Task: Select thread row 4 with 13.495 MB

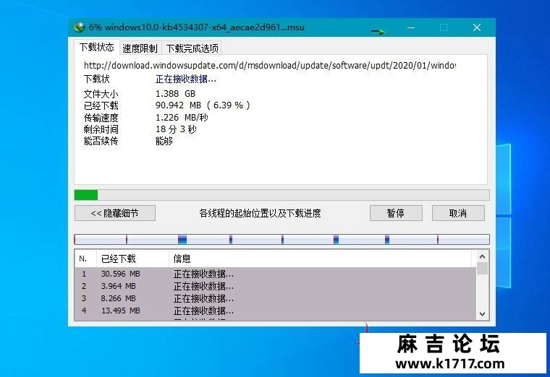Action: pos(275,311)
